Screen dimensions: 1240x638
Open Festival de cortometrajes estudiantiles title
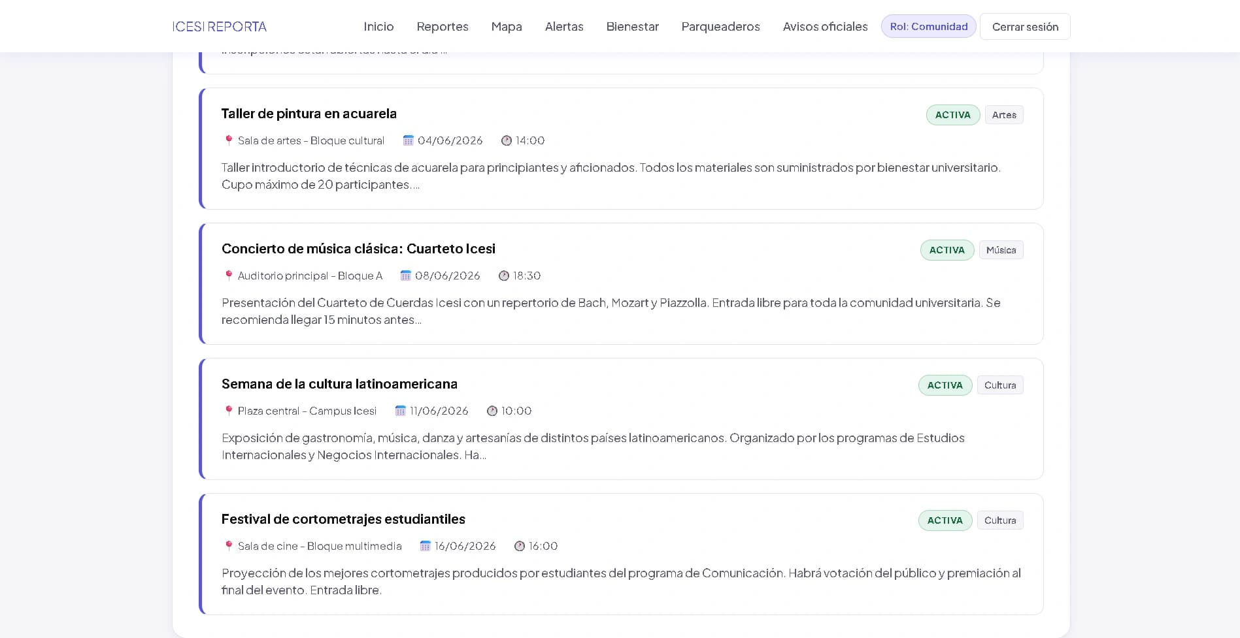tap(343, 519)
